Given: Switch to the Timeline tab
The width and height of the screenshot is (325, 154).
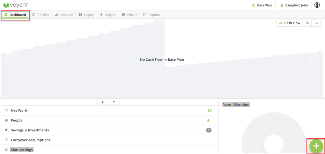Looking at the screenshot, I should (40, 15).
